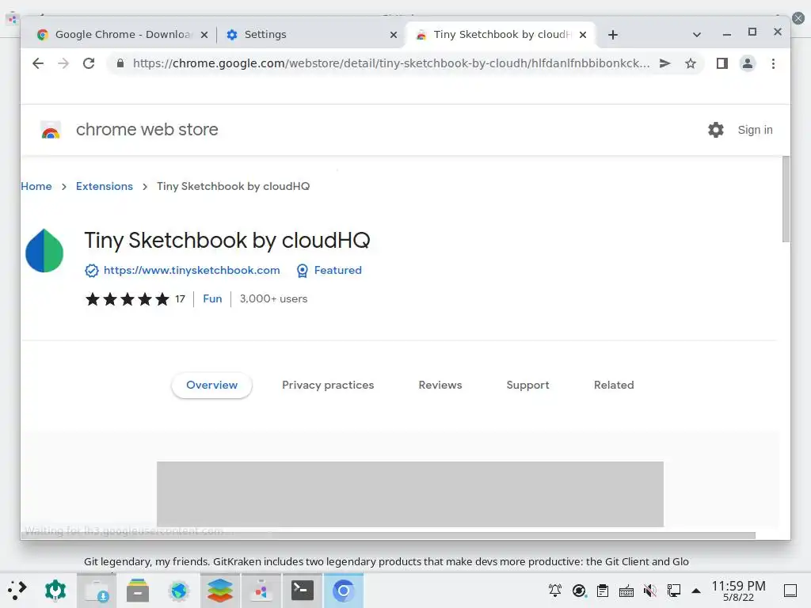Click the five-star rating
The width and height of the screenshot is (811, 608).
[128, 298]
